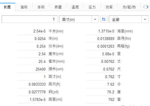
Task: Select the 厘米(cm) result value 2.54
Action: [42, 54]
